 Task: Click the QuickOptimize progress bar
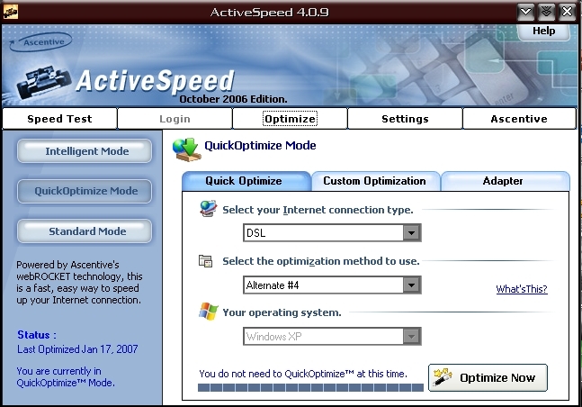point(310,387)
